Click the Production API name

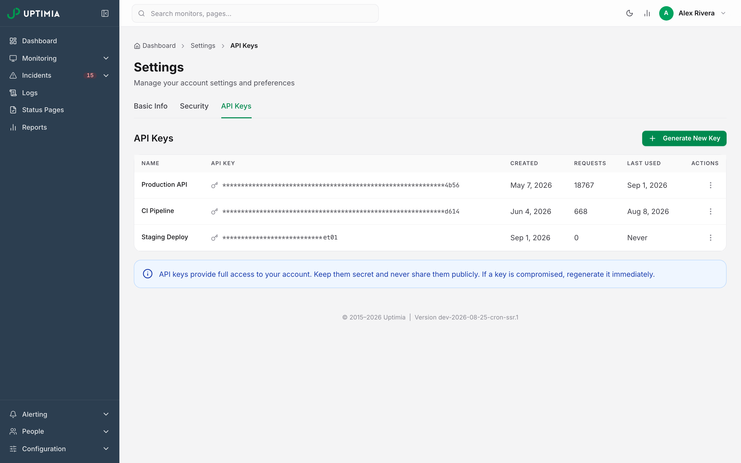pyautogui.click(x=164, y=185)
